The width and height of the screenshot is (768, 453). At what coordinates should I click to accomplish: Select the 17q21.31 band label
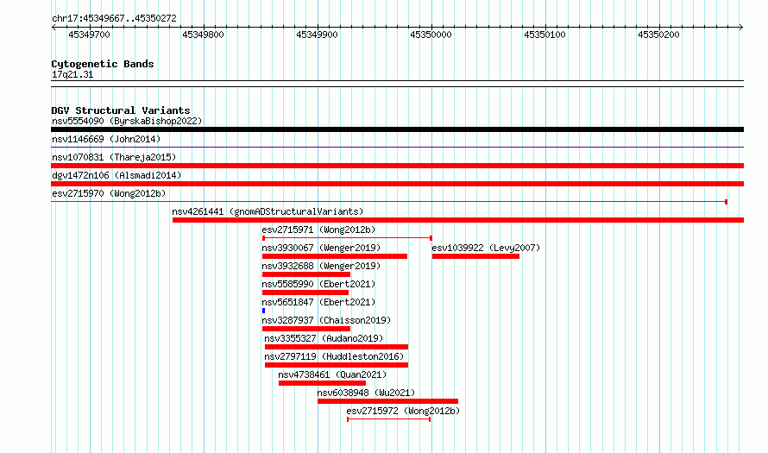[72, 74]
